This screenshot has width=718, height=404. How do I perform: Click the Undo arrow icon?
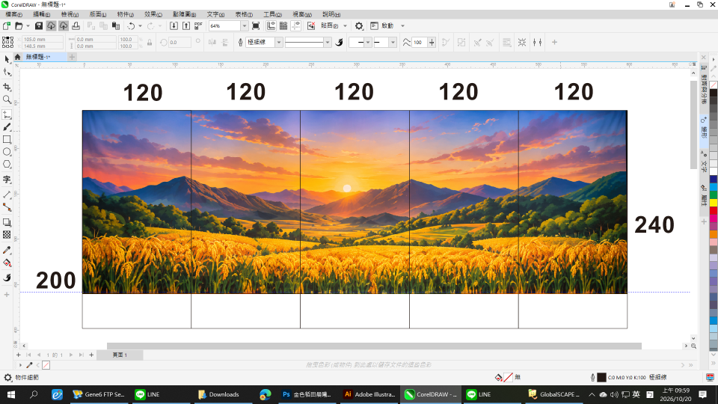(131, 25)
